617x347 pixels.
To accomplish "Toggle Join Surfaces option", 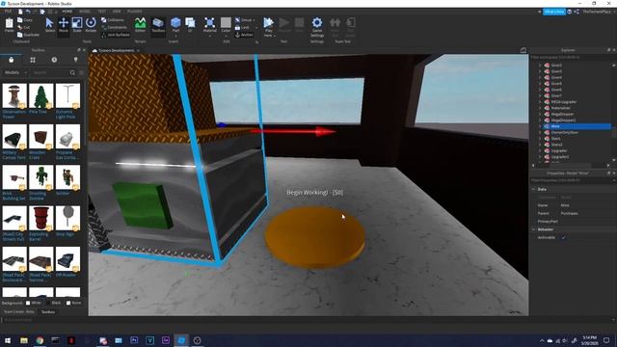I will point(116,35).
